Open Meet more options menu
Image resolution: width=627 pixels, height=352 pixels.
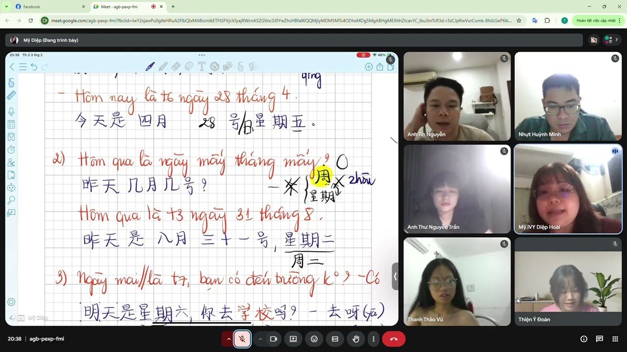tap(373, 339)
